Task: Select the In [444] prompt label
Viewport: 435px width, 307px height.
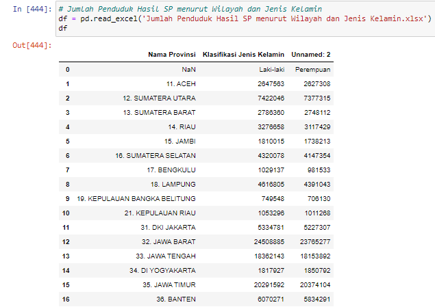Action: pos(32,9)
